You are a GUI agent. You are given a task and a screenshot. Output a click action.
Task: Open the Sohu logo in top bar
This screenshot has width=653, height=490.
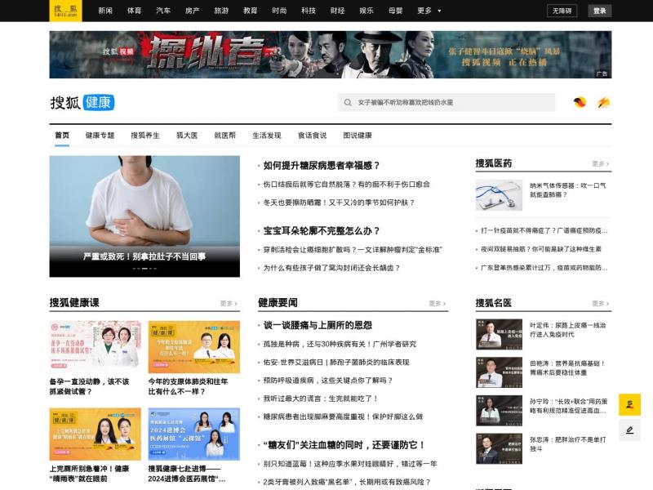(x=65, y=11)
